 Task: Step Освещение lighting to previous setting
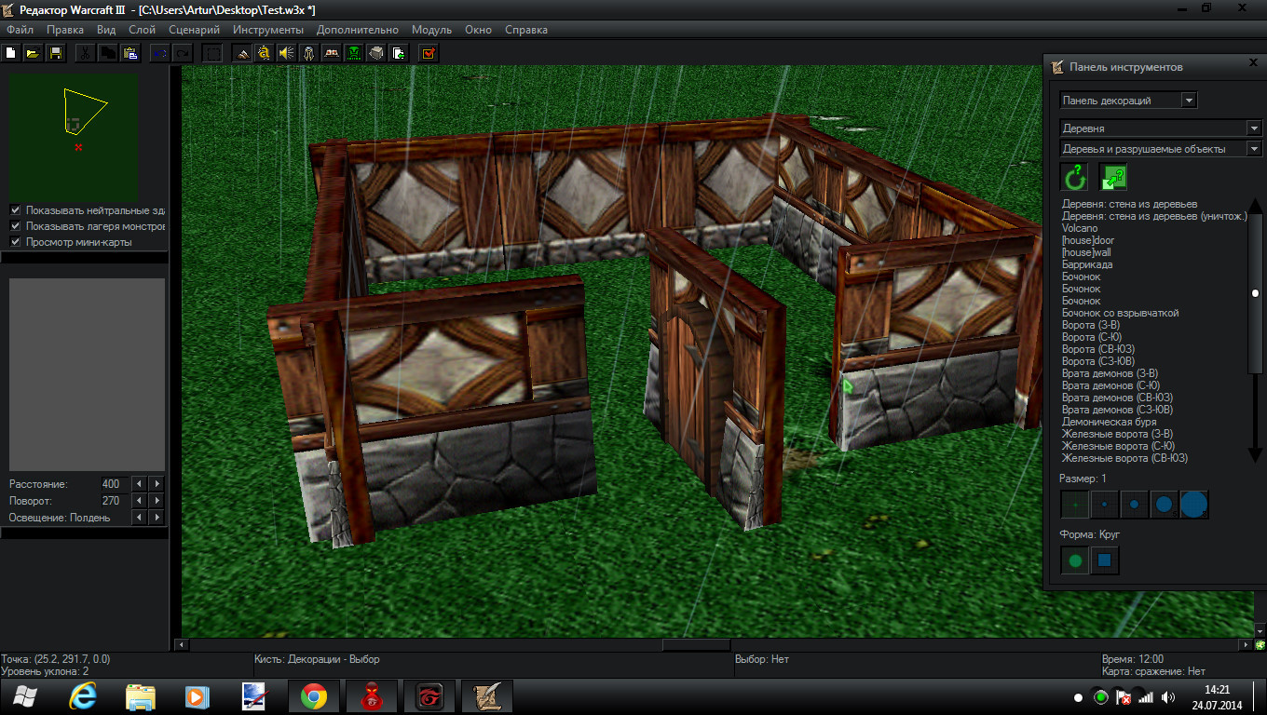coord(139,518)
